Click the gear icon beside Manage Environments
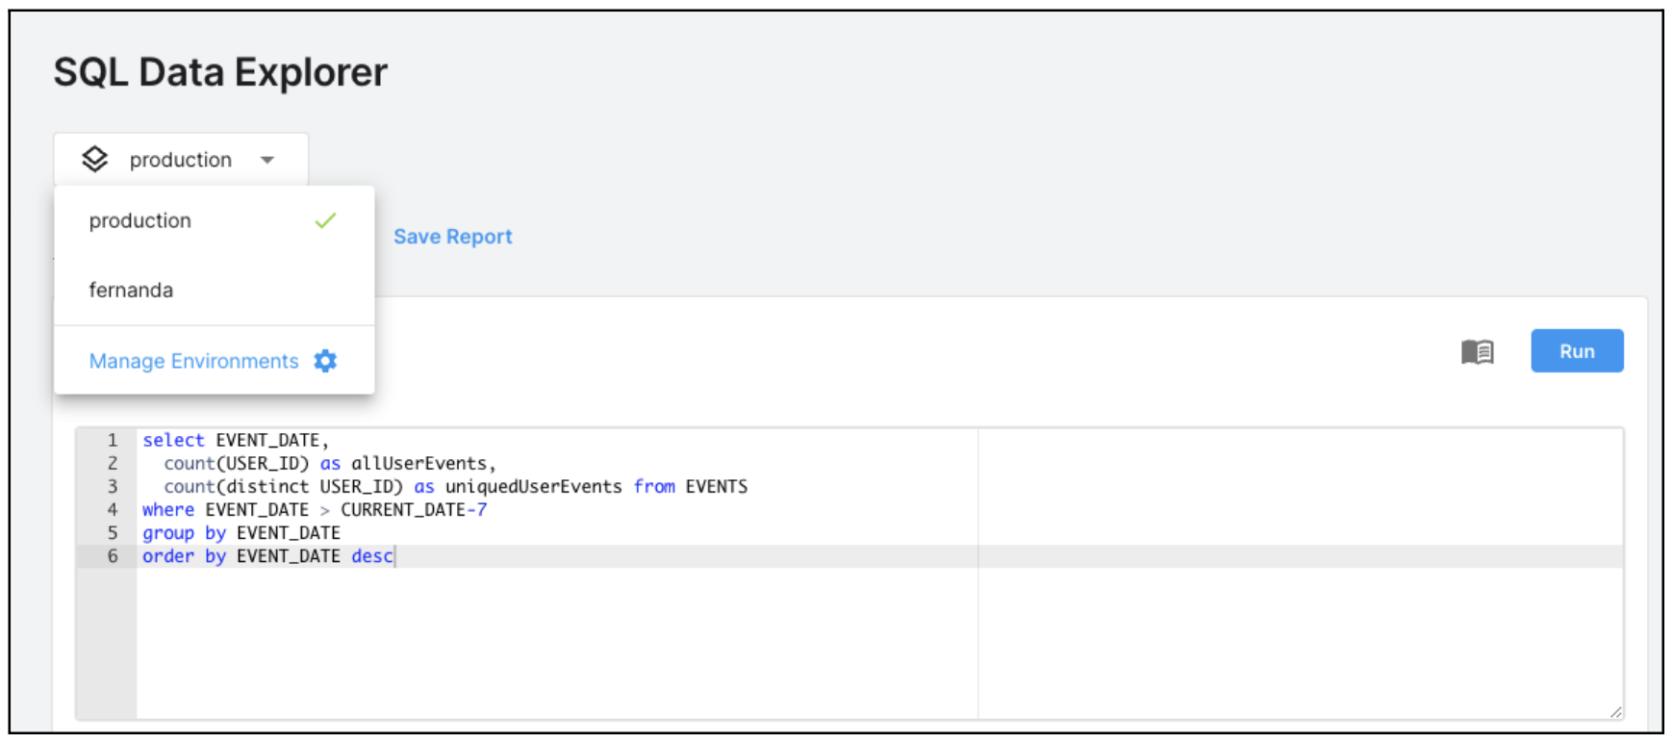The height and width of the screenshot is (743, 1674). 325,361
